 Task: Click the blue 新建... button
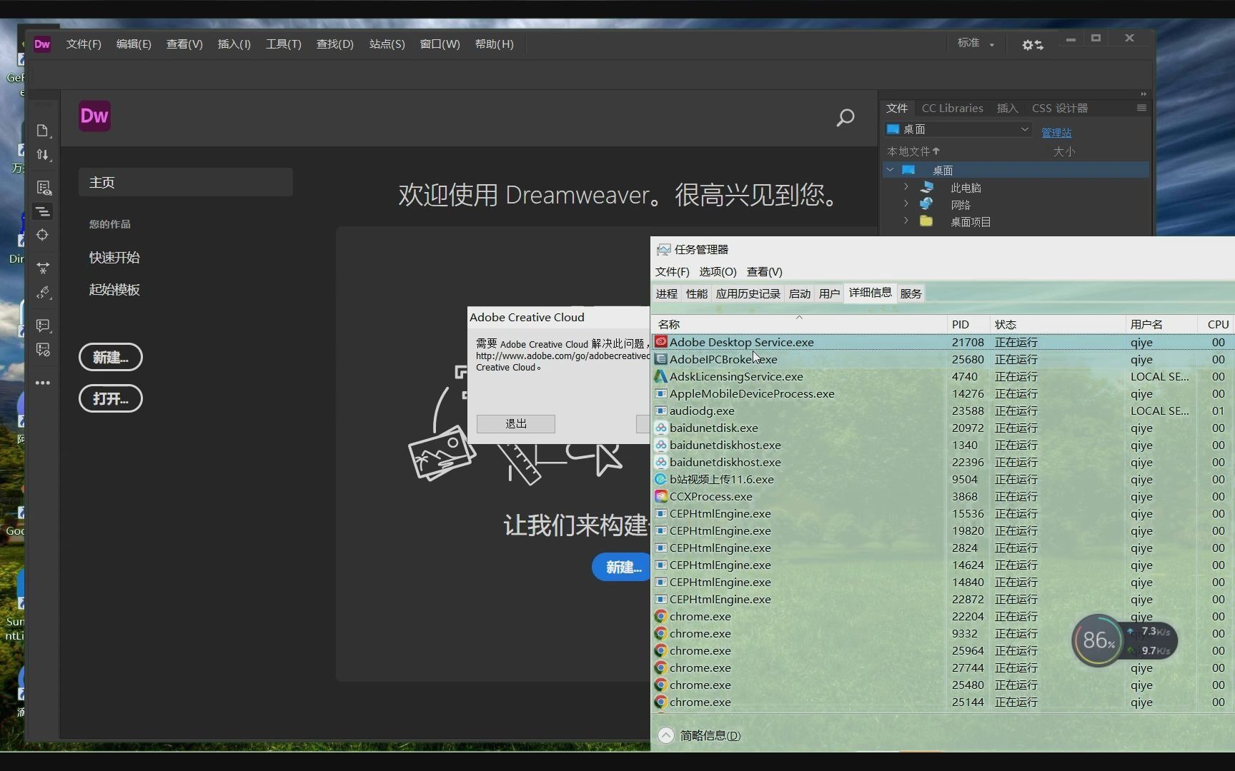pos(622,567)
